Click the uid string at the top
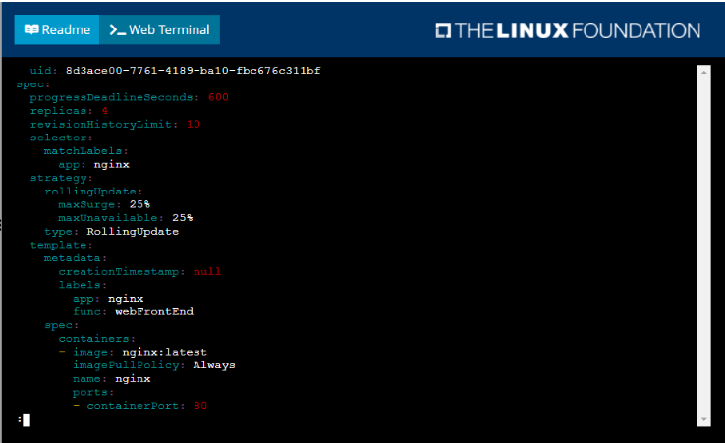725x443 pixels. [194, 71]
